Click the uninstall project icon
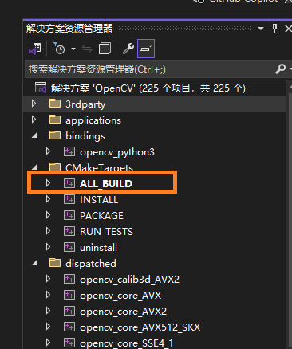This screenshot has width=292, height=349. click(69, 247)
